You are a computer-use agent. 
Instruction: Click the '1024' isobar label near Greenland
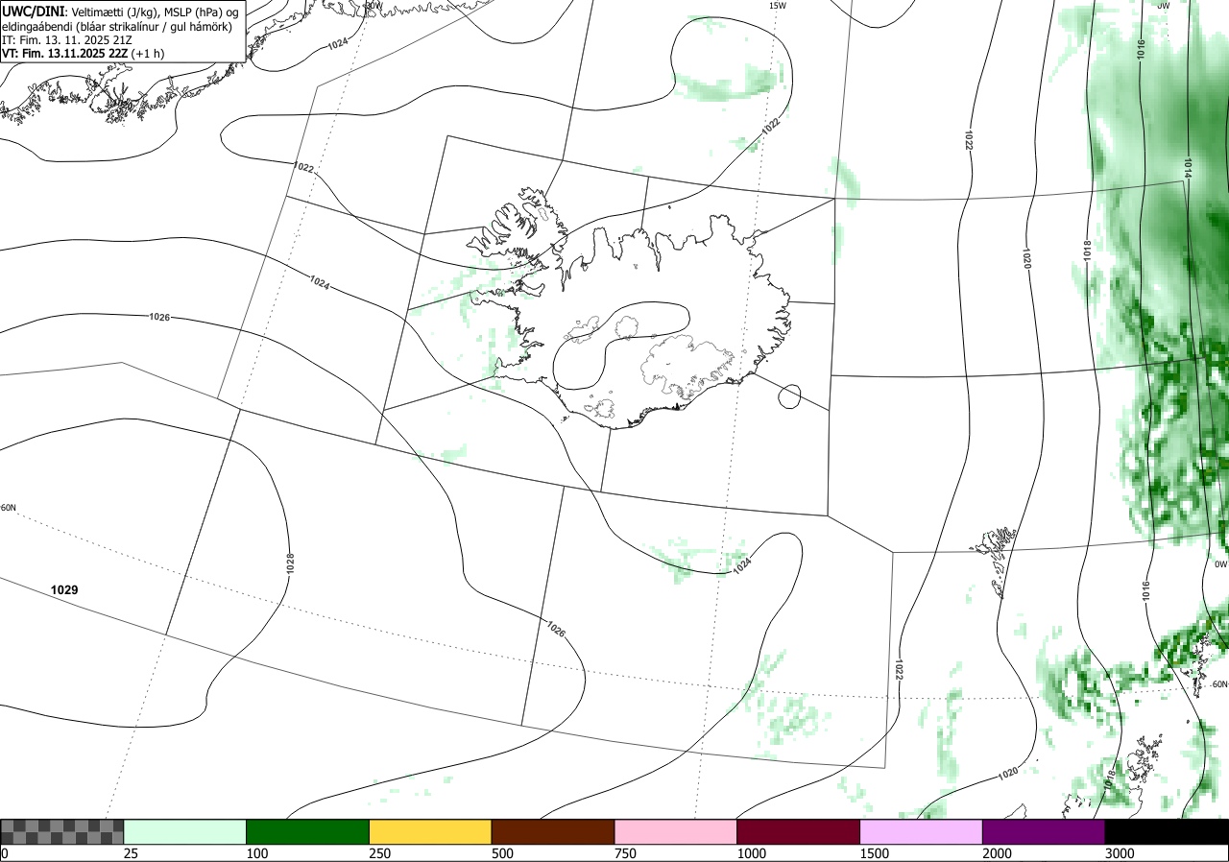pyautogui.click(x=337, y=44)
